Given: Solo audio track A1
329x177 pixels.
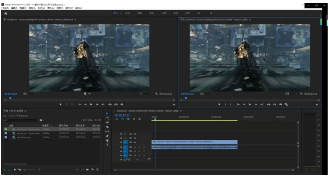Looking at the screenshot, I should 140,147.
